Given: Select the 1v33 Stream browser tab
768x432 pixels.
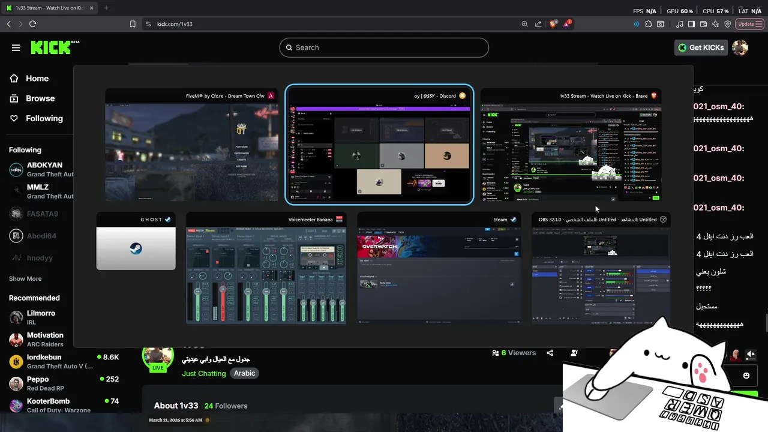Looking at the screenshot, I should click(x=49, y=8).
